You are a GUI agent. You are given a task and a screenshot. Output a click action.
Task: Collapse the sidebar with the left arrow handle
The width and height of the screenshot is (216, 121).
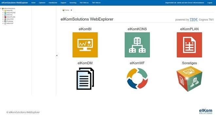tap(57, 55)
